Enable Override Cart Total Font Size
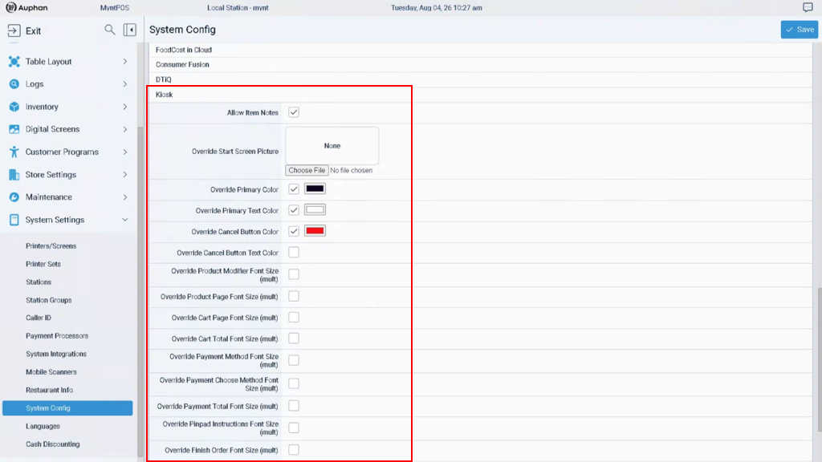Viewport: 822px width, 462px height. (x=294, y=338)
